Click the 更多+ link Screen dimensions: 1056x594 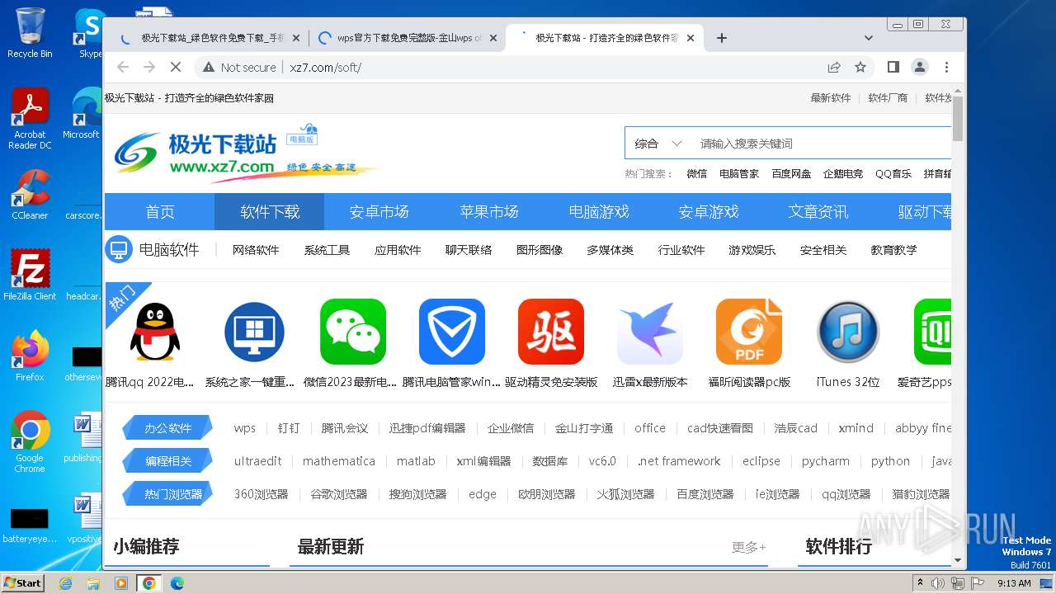[x=749, y=547]
